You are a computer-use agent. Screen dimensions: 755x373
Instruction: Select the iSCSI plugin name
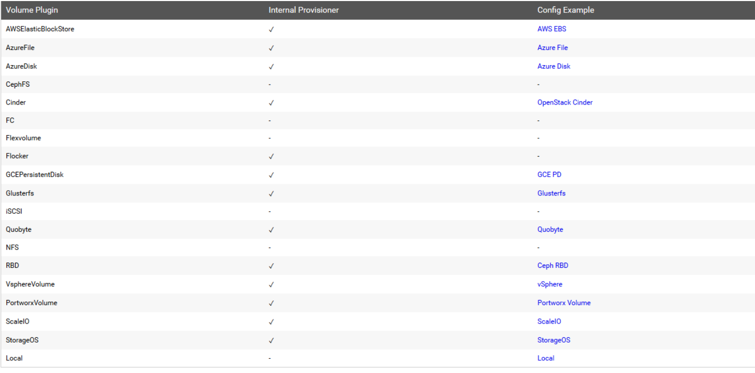14,211
